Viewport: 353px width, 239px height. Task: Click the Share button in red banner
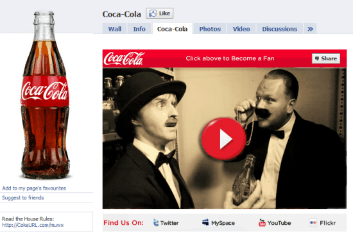coord(326,58)
